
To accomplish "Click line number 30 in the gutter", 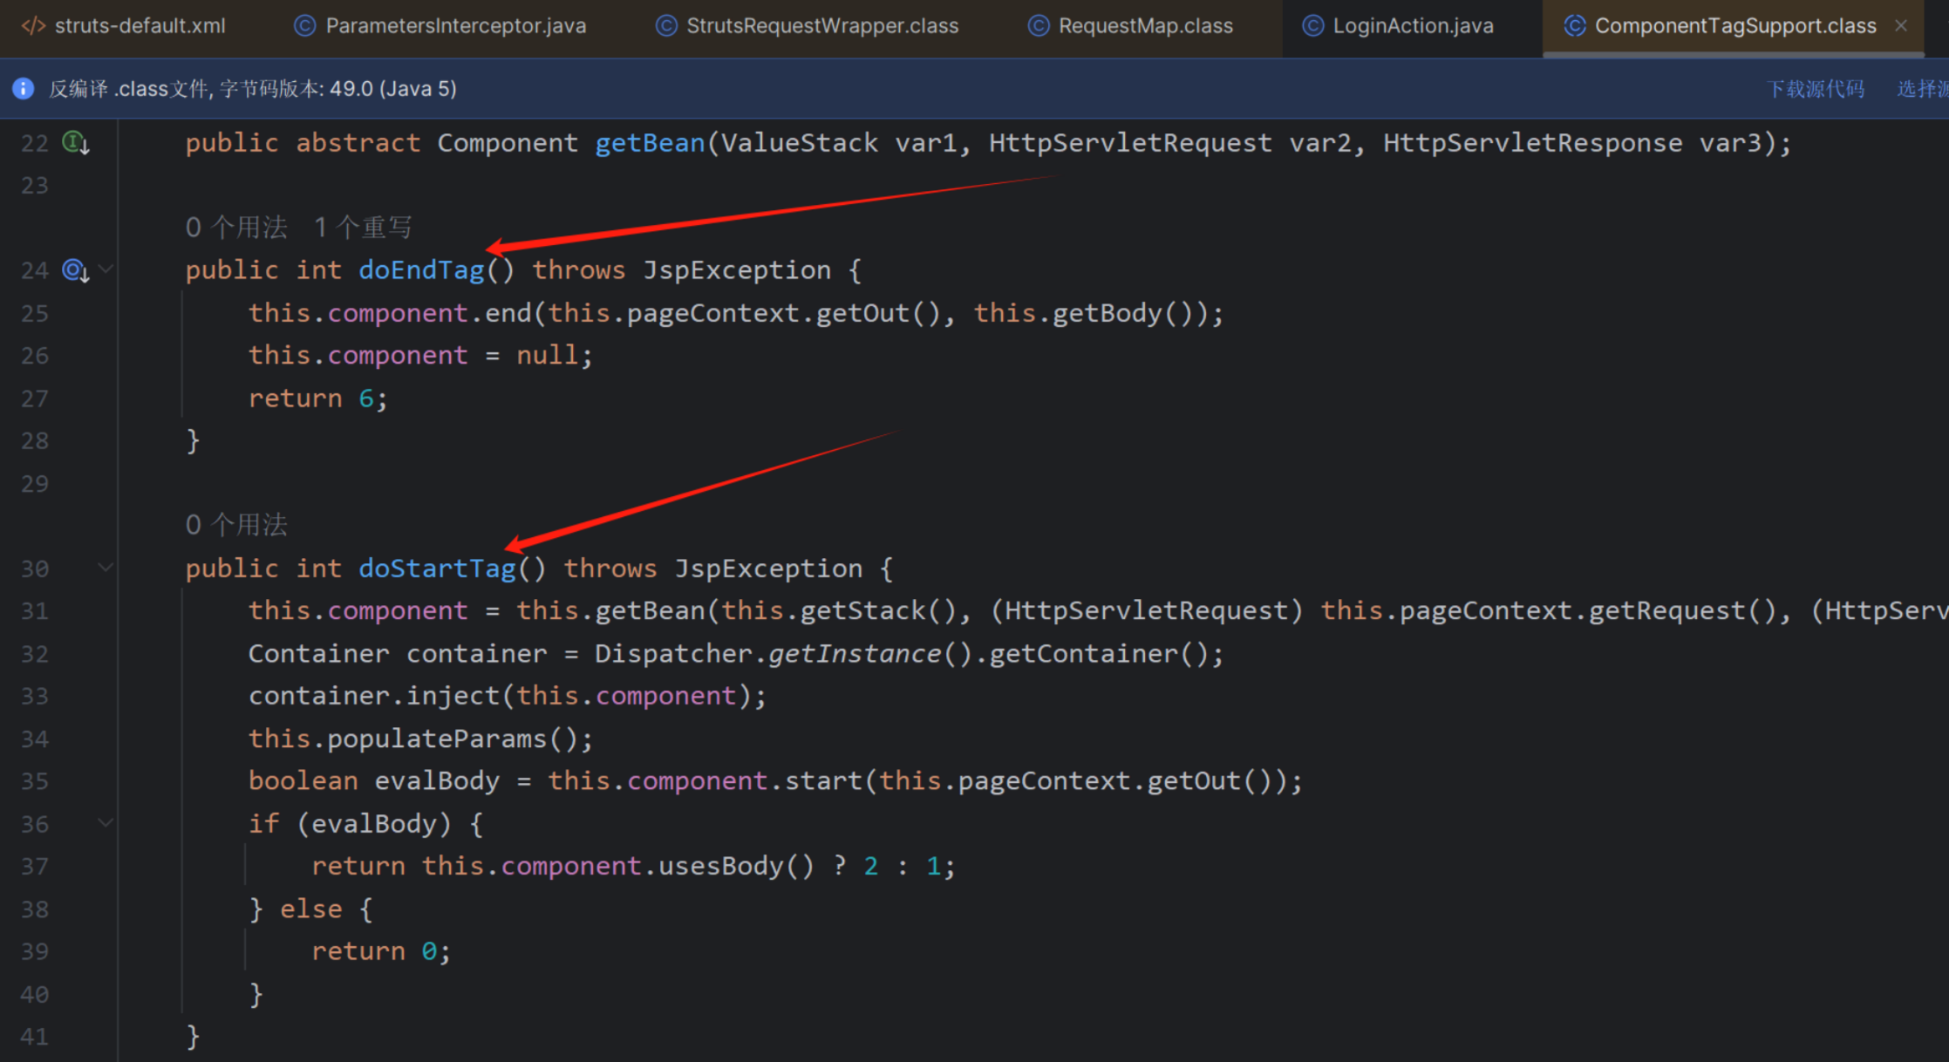I will coord(35,569).
